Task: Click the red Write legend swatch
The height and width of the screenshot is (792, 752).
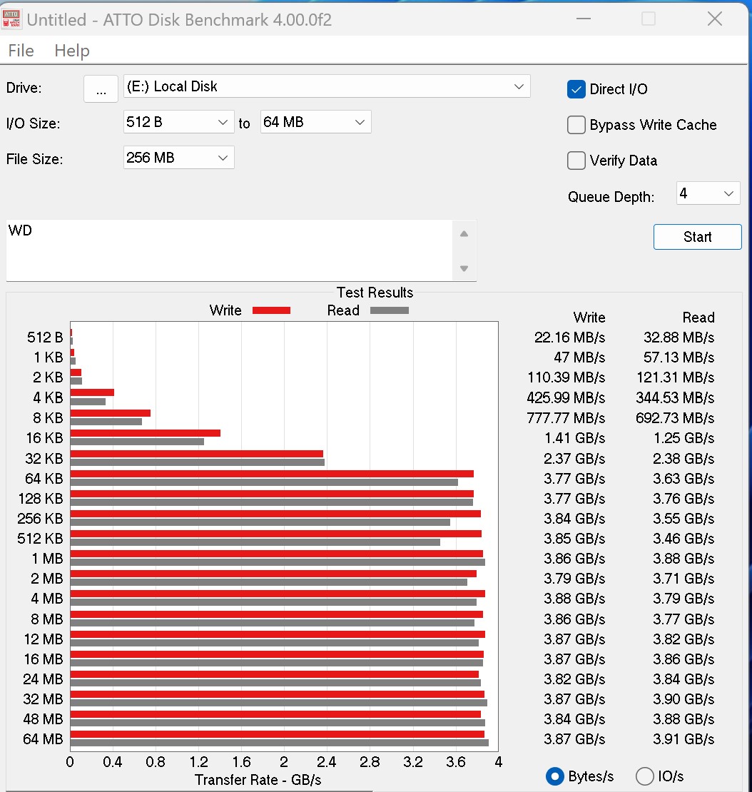Action: click(x=271, y=310)
